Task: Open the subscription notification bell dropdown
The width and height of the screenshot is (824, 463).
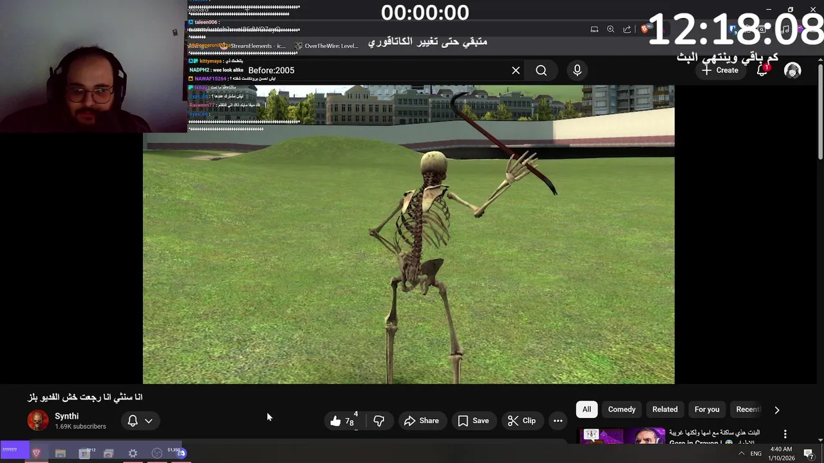Action: (140, 421)
